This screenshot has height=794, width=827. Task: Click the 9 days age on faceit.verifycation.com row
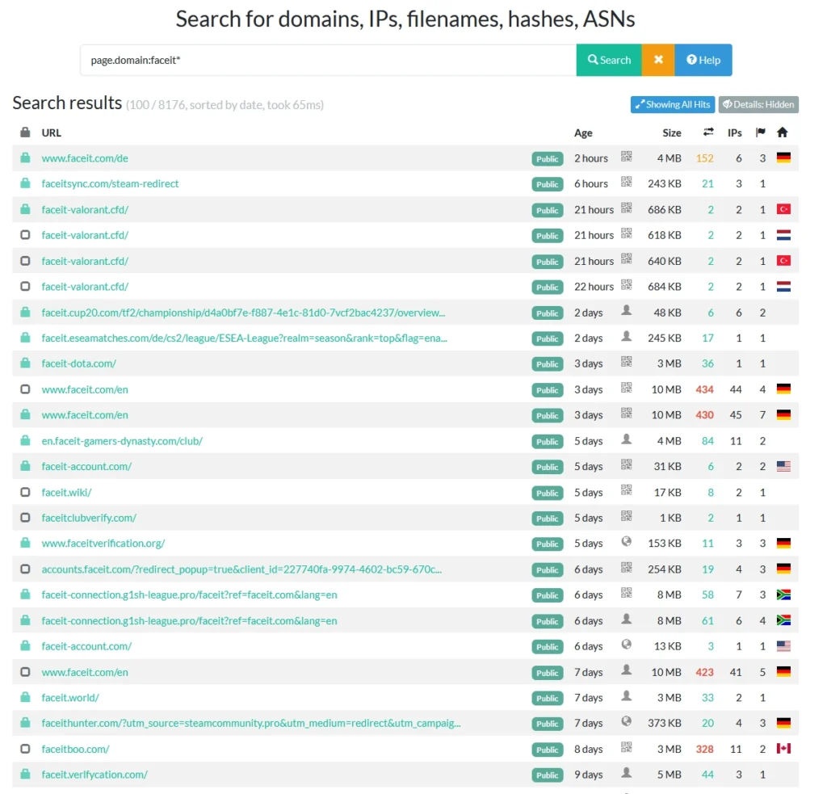589,775
